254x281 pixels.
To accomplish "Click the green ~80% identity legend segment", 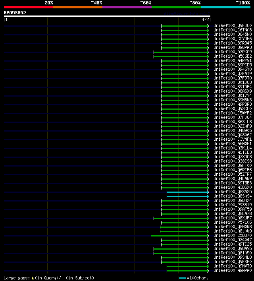I will tap(176, 7).
